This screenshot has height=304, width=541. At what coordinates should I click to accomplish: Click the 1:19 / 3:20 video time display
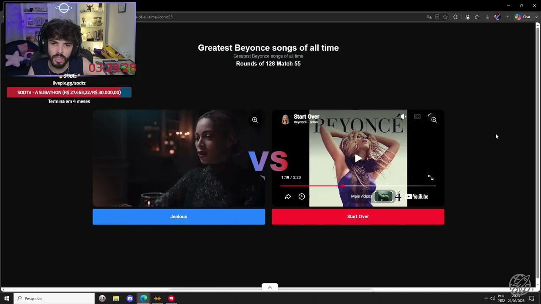click(291, 177)
